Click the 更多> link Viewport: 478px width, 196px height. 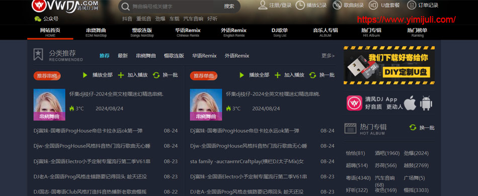[328, 56]
